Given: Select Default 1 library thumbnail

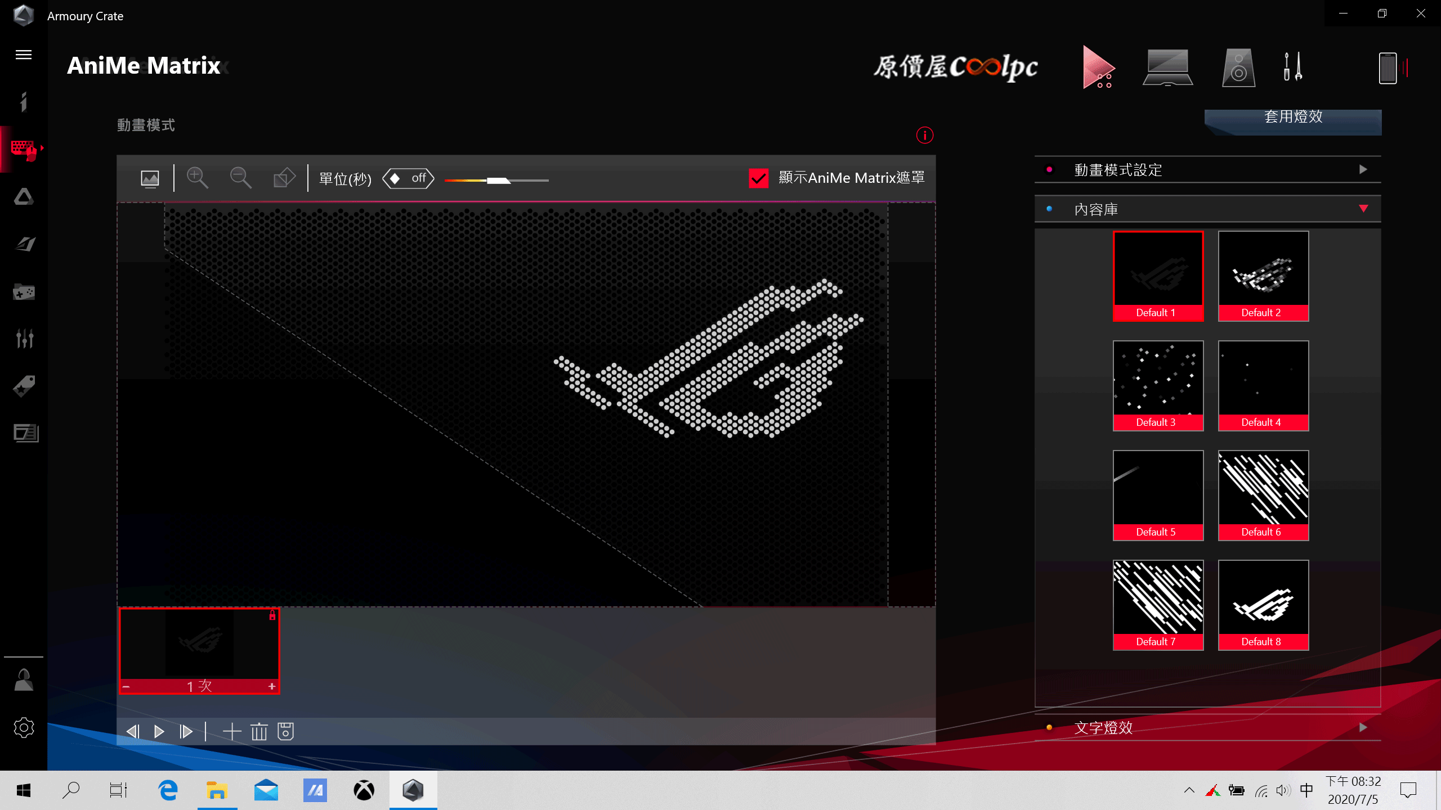Looking at the screenshot, I should coord(1158,276).
